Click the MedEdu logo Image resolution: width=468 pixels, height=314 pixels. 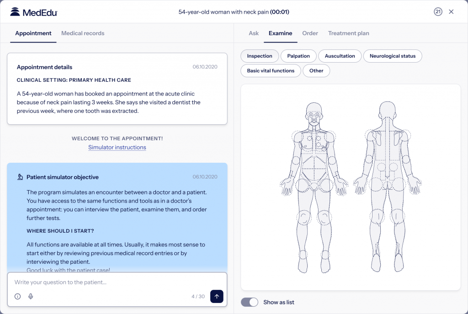tap(33, 12)
